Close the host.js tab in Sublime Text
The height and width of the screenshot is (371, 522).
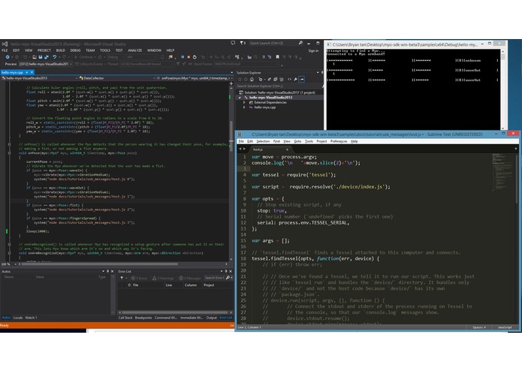[288, 149]
